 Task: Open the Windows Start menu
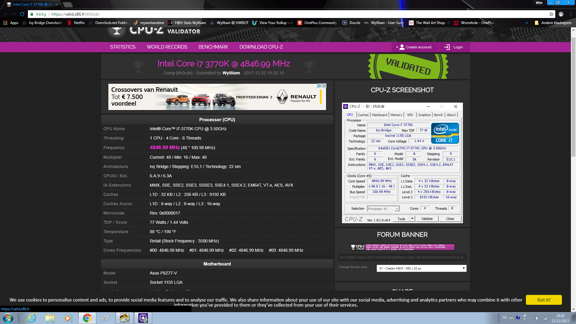8,318
